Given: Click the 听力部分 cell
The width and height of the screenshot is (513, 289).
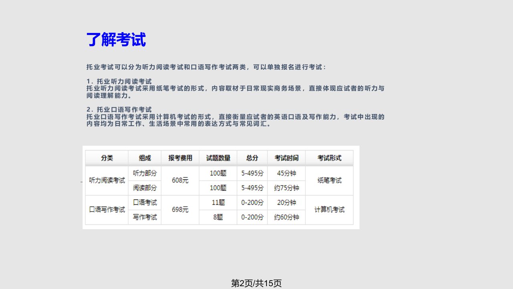Looking at the screenshot, I should [145, 173].
